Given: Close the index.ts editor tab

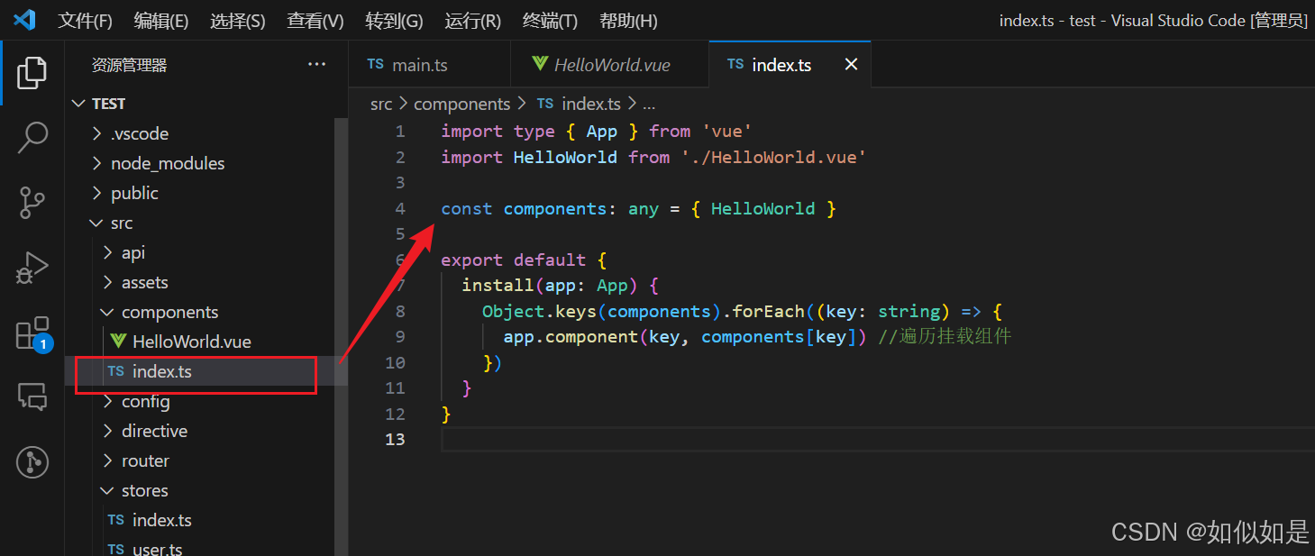Looking at the screenshot, I should [x=851, y=64].
